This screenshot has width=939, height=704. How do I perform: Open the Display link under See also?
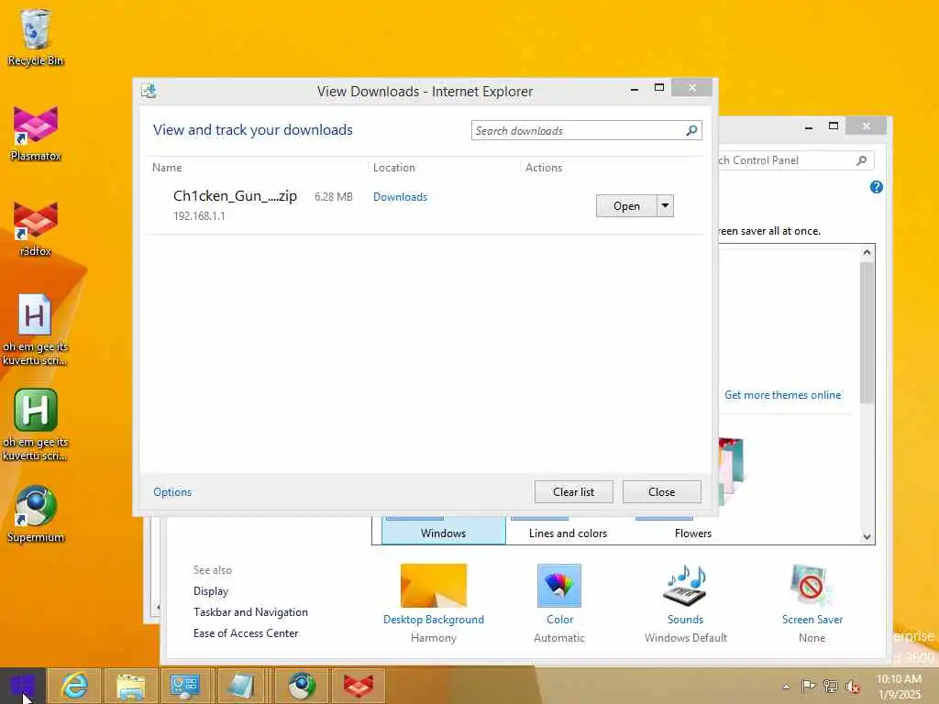pos(211,591)
